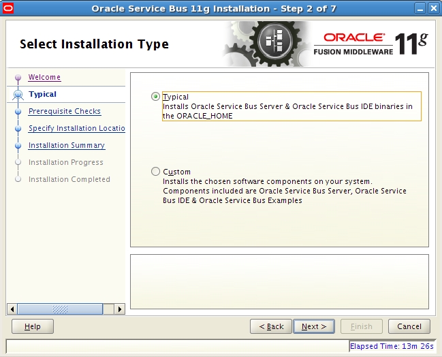Click the Installation Completed step label
This screenshot has width=442, height=357.
pos(69,179)
